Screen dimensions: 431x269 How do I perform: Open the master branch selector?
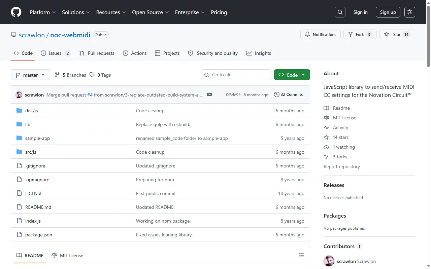[x=30, y=75]
